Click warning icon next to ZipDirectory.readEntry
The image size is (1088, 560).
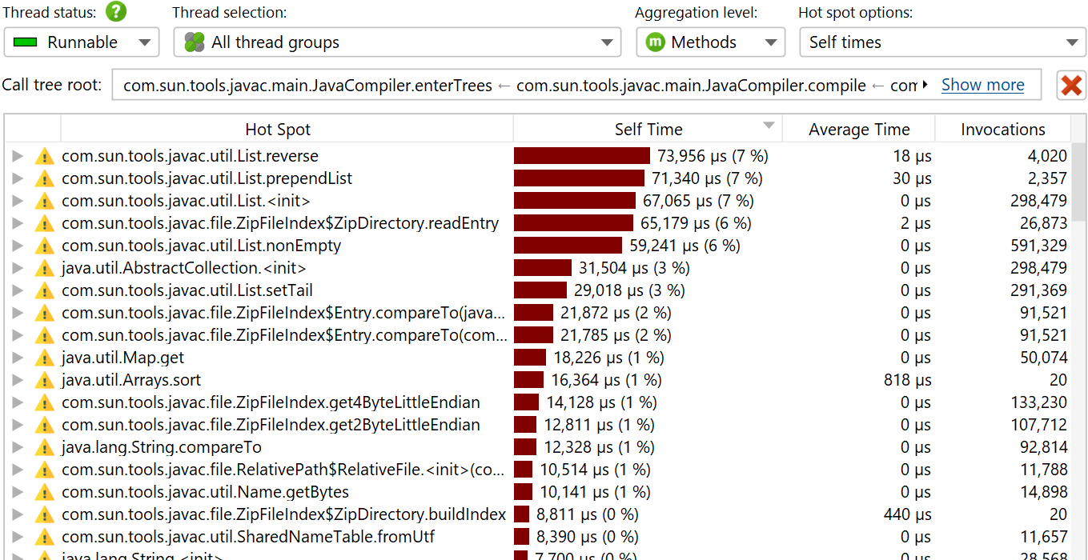click(x=45, y=223)
